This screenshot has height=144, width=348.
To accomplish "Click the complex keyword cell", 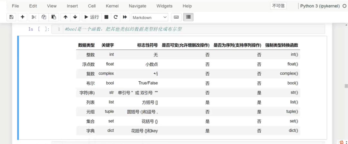I will pyautogui.click(x=106, y=74).
